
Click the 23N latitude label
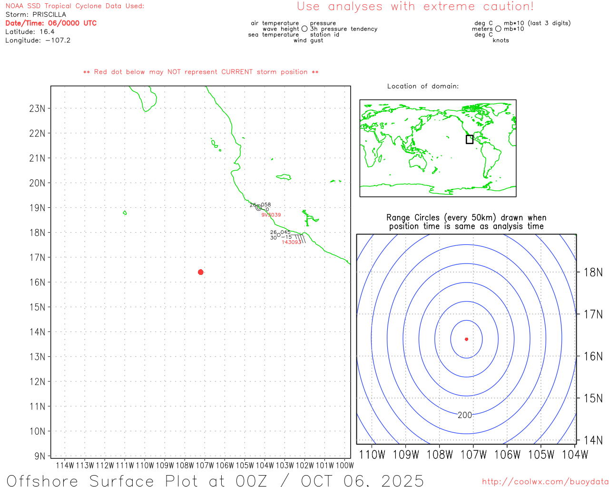point(37,108)
